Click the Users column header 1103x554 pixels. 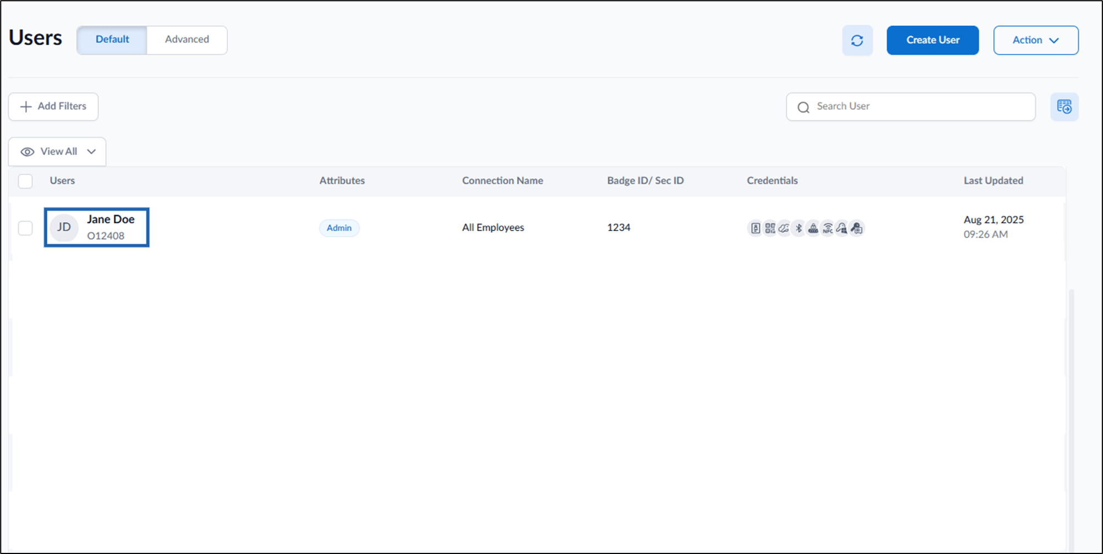point(62,180)
